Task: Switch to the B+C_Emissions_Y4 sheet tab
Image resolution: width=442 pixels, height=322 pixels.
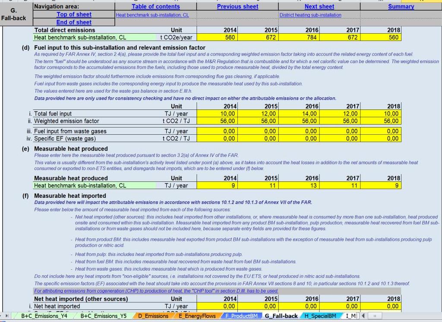Action: coord(44,316)
